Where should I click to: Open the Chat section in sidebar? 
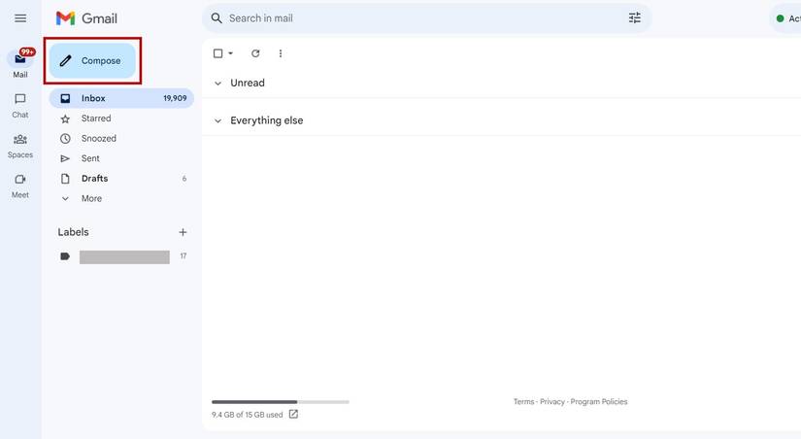point(20,105)
